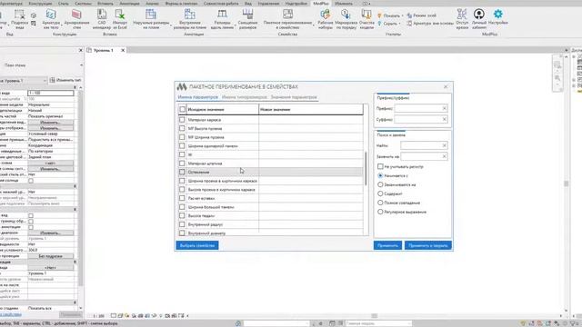Check the 'Материал штапика' row checkbox
This screenshot has height=327, width=582.
182,163
